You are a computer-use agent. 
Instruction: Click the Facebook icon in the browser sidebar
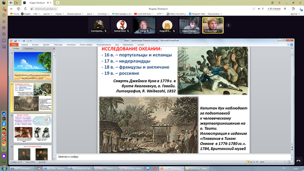click(x=4, y=124)
